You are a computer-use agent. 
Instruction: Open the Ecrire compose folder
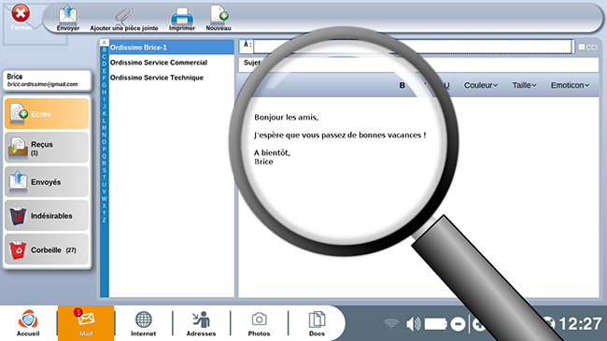point(47,114)
